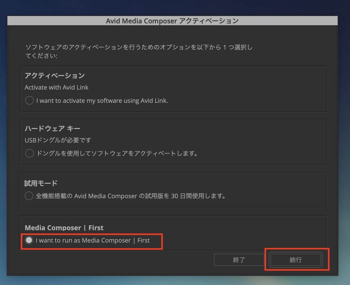
Task: Click the ソフトウェアのアクティベーション instruction text
Action: [139, 51]
